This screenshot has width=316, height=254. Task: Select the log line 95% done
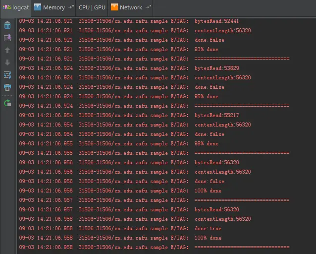[119, 97]
